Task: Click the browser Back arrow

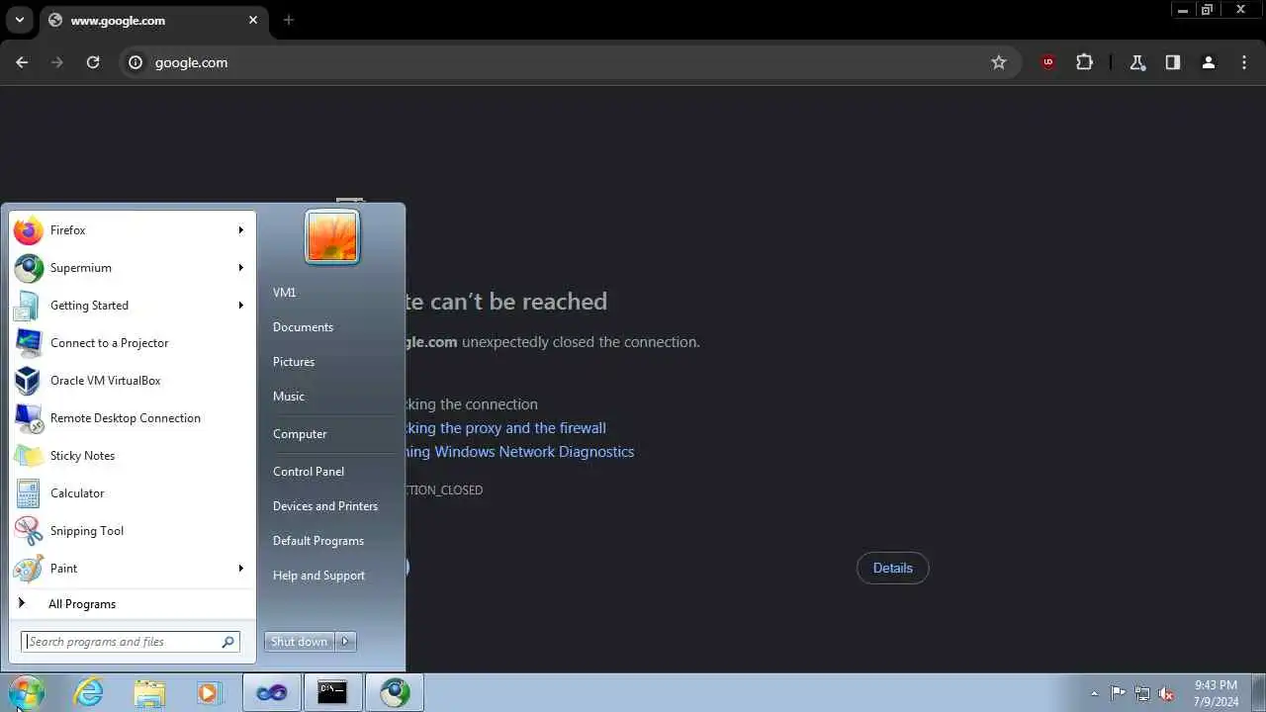Action: [22, 62]
